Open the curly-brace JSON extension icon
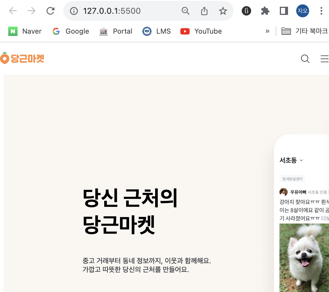 point(246,11)
